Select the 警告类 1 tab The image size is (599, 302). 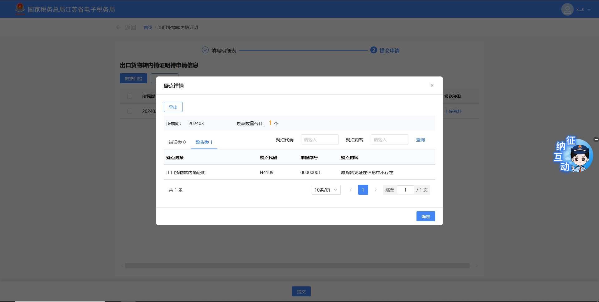(x=204, y=142)
